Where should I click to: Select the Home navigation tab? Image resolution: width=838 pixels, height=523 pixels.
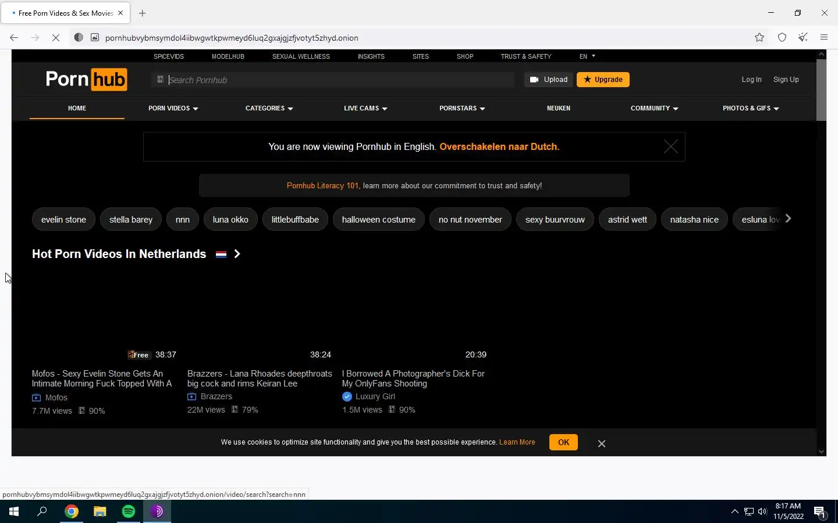coord(77,108)
